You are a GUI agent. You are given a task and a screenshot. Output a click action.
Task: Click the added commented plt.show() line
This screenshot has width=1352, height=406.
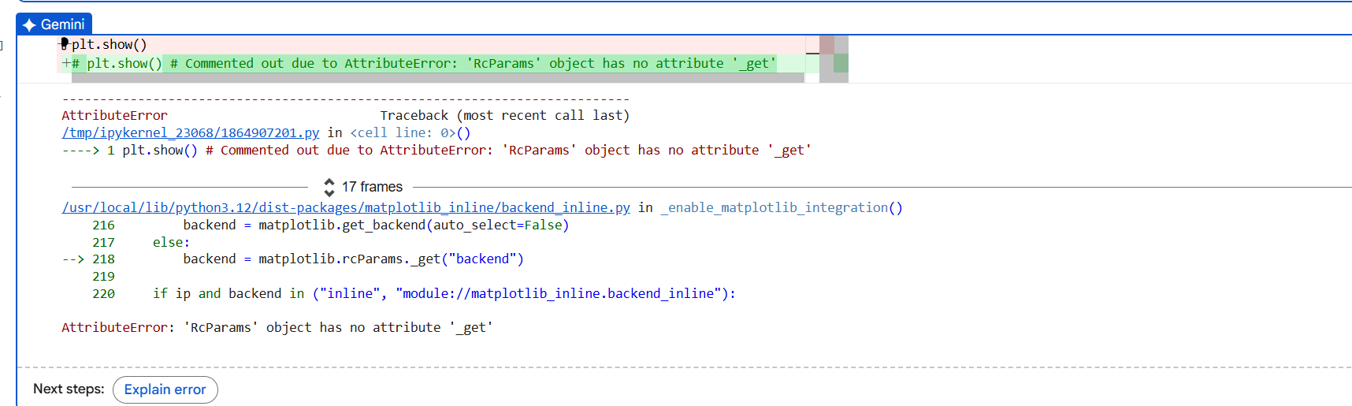[x=431, y=63]
